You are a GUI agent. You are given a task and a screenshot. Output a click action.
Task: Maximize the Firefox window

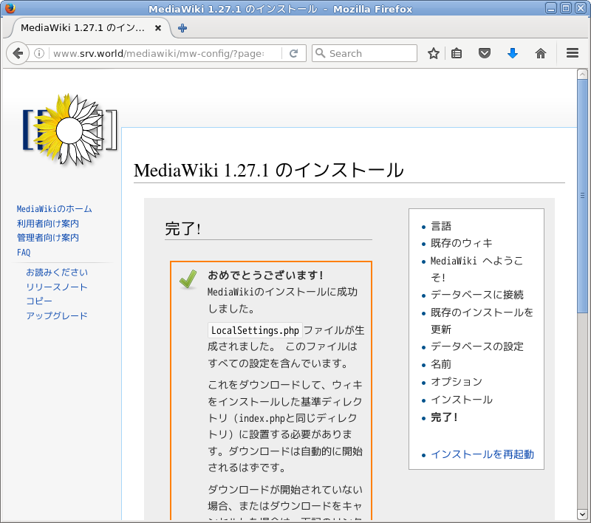(565, 8)
